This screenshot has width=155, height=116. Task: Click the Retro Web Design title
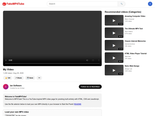click(x=132, y=66)
